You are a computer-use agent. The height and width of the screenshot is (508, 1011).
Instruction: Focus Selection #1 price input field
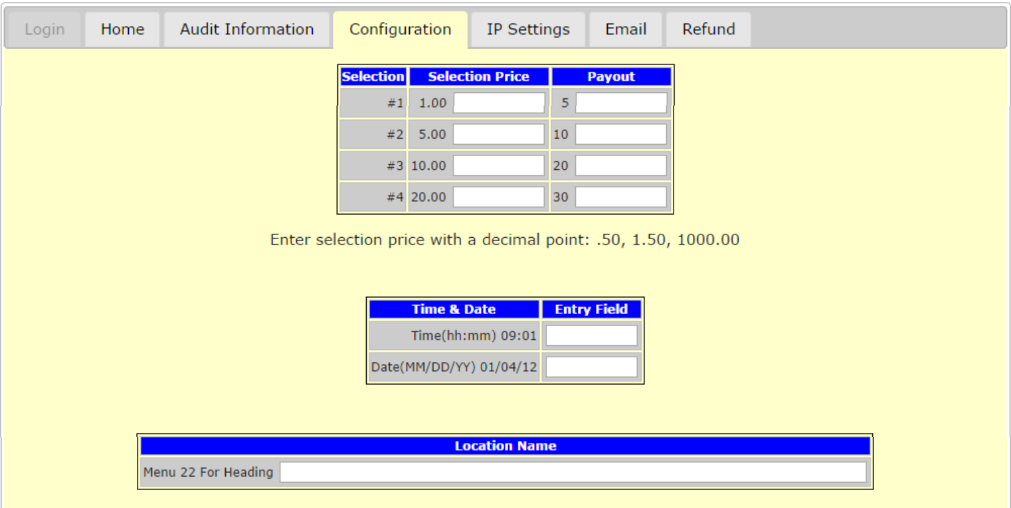[498, 103]
